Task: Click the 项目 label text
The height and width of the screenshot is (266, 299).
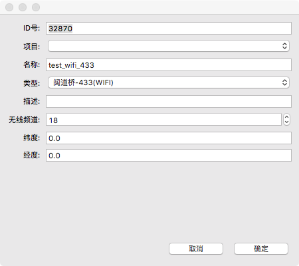Action: 32,47
